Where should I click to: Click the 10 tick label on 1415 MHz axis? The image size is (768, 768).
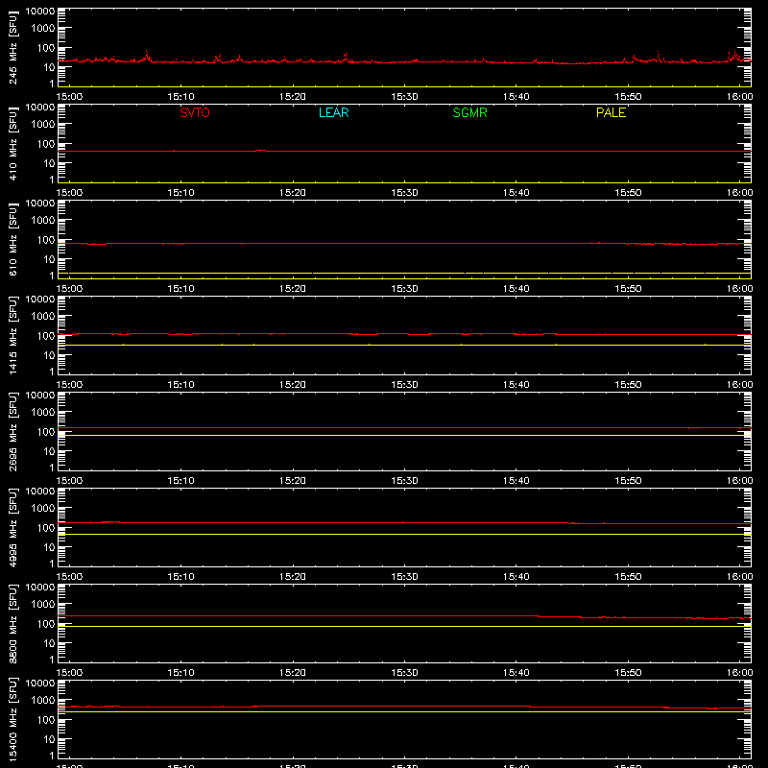(x=49, y=355)
